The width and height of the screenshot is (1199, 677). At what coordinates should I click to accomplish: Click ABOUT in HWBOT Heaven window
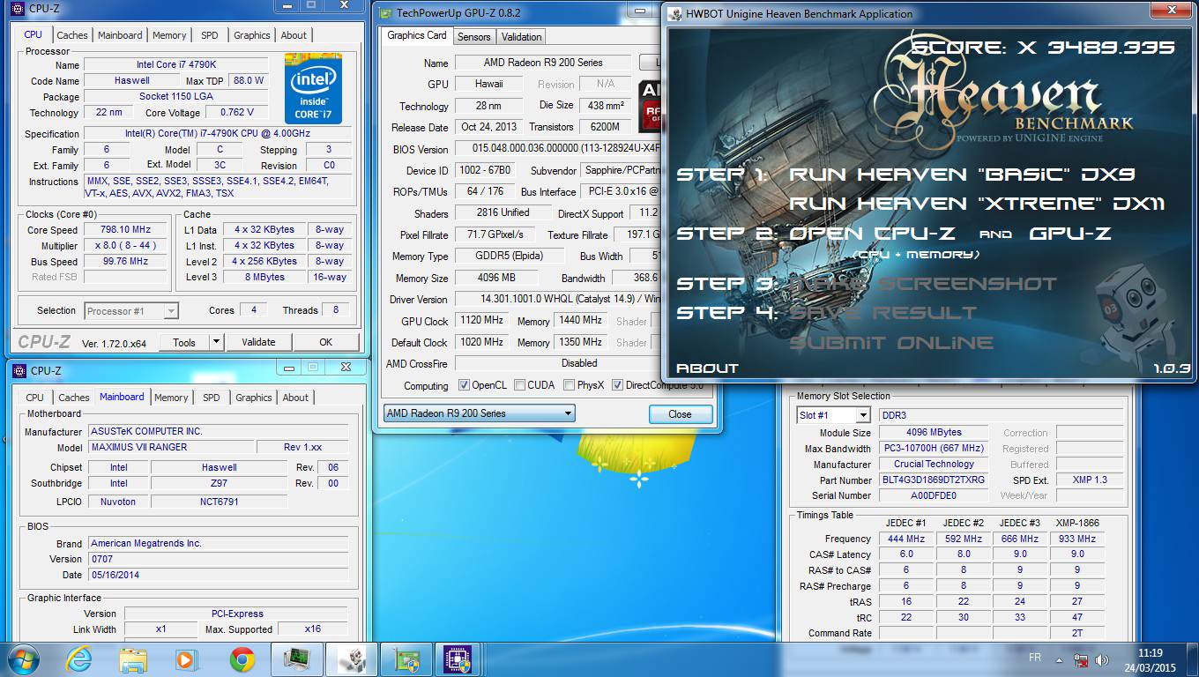click(707, 368)
